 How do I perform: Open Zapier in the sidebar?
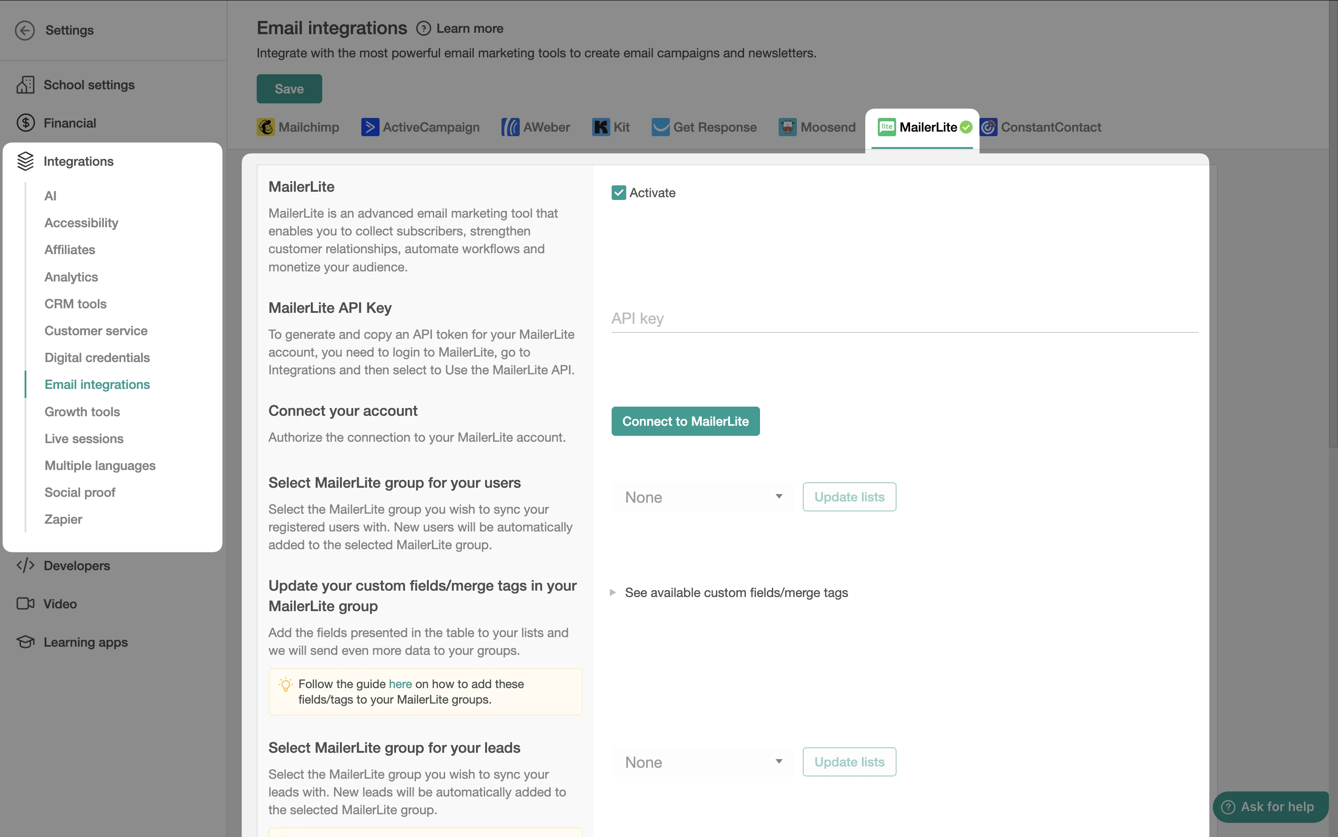[x=64, y=519]
